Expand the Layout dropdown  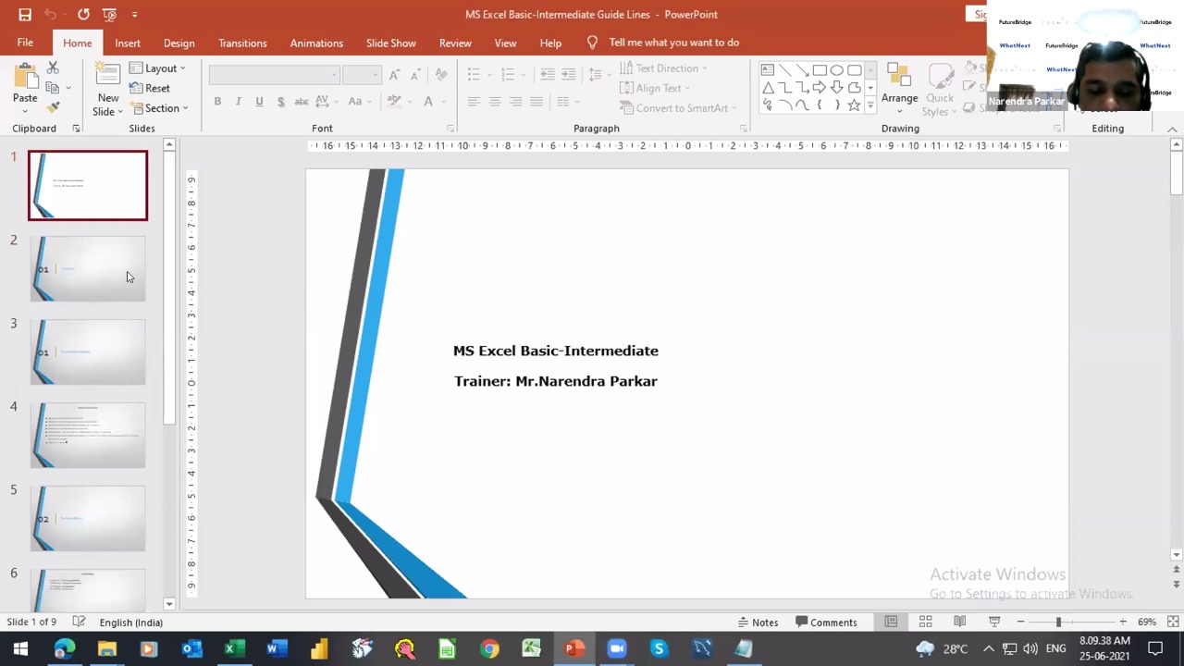click(159, 68)
